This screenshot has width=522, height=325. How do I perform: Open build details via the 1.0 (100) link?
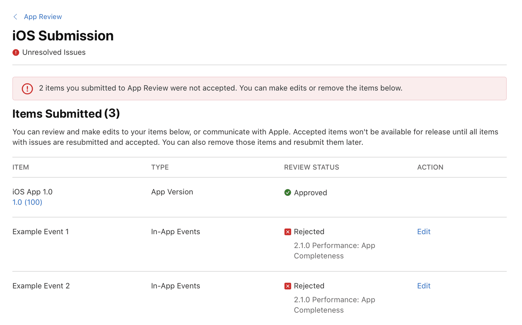(x=27, y=202)
